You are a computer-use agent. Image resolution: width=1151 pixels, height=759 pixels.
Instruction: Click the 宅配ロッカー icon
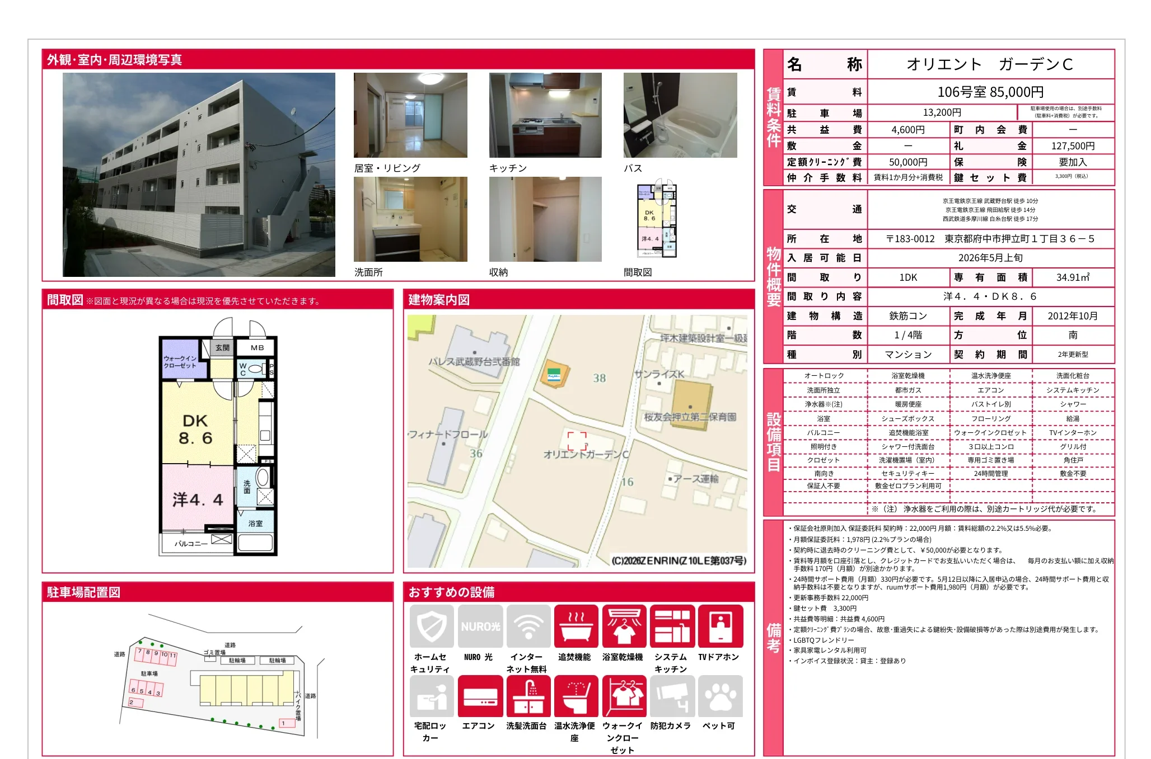tap(432, 696)
